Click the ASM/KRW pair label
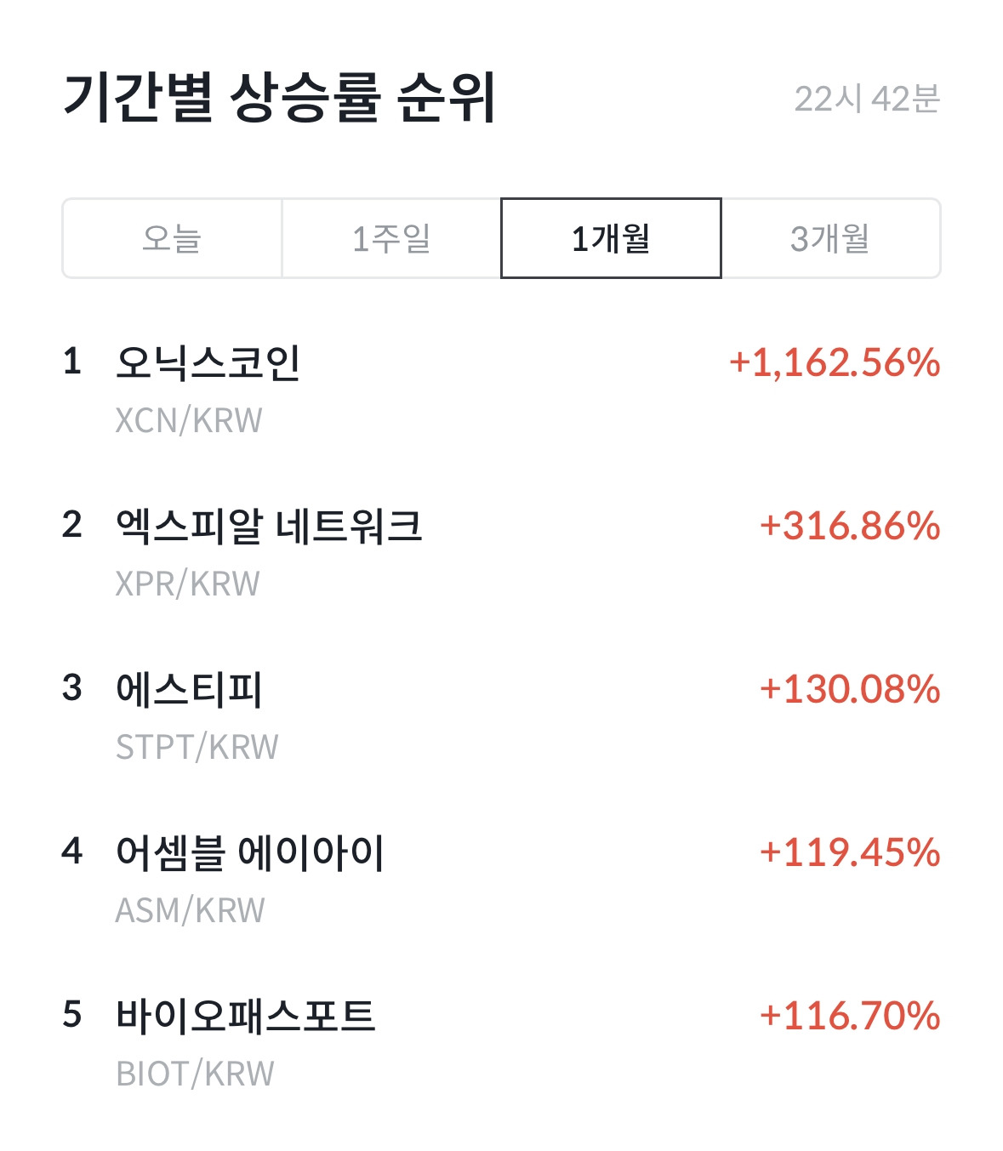Screen dimensions: 1003x1151 [x=191, y=910]
